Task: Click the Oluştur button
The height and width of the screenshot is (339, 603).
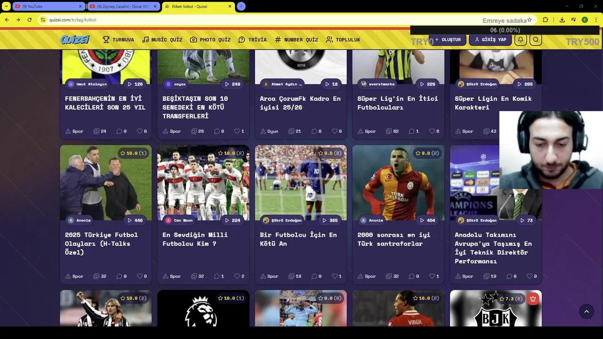Action: pos(448,40)
